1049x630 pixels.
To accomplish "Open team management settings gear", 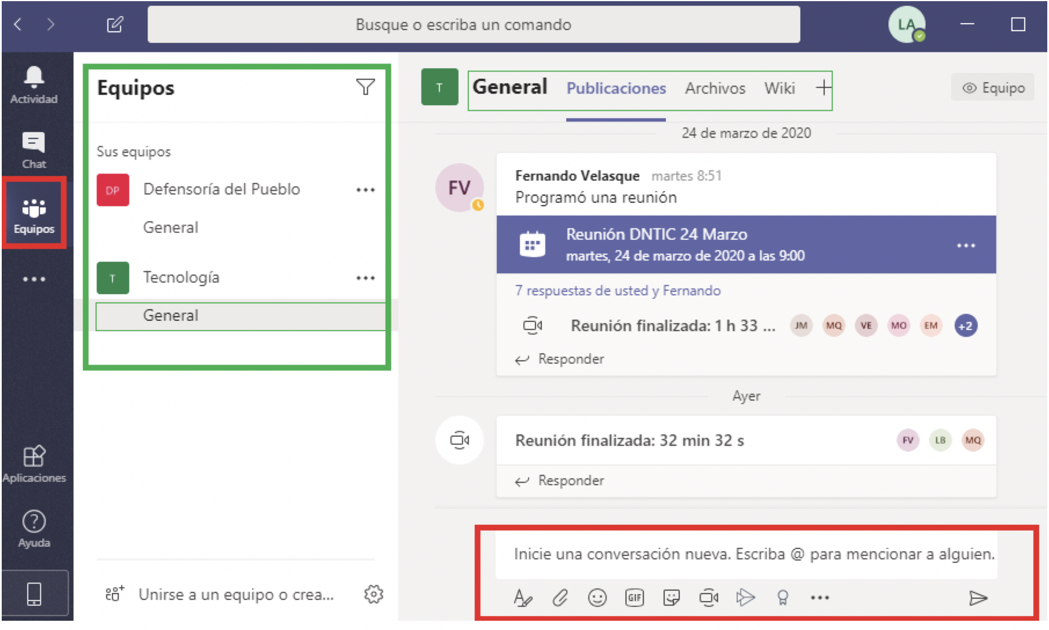I will [374, 594].
